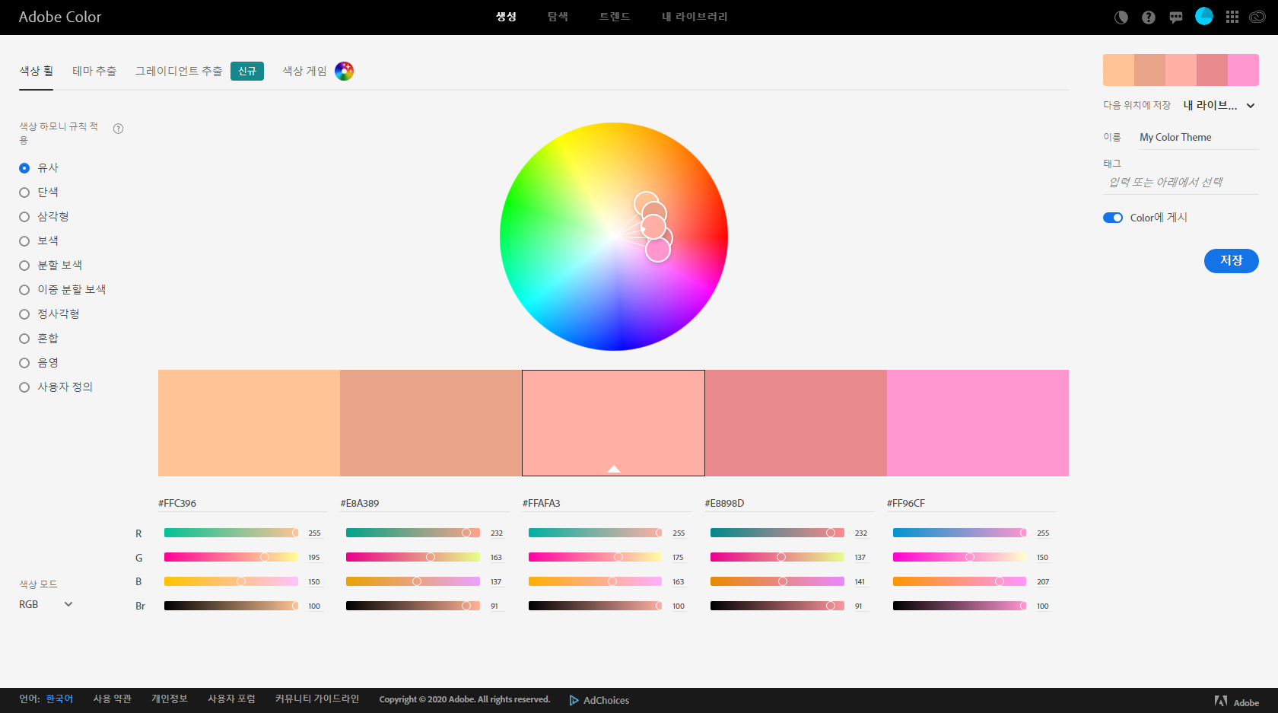Screen dimensions: 1278x713
Task: Open the 내 라이브러리 save location dropdown
Action: pyautogui.click(x=1219, y=105)
